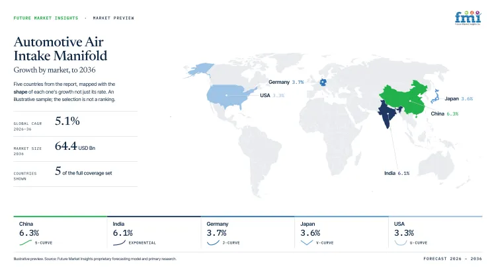Click the Future Market Insights header text
Screen dimensions: 496x278
click(46, 18)
